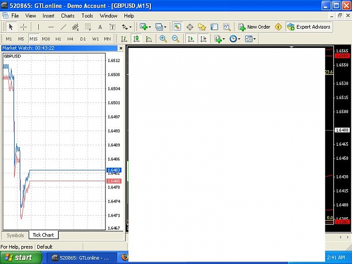Zoom in on the chart

tap(163, 39)
